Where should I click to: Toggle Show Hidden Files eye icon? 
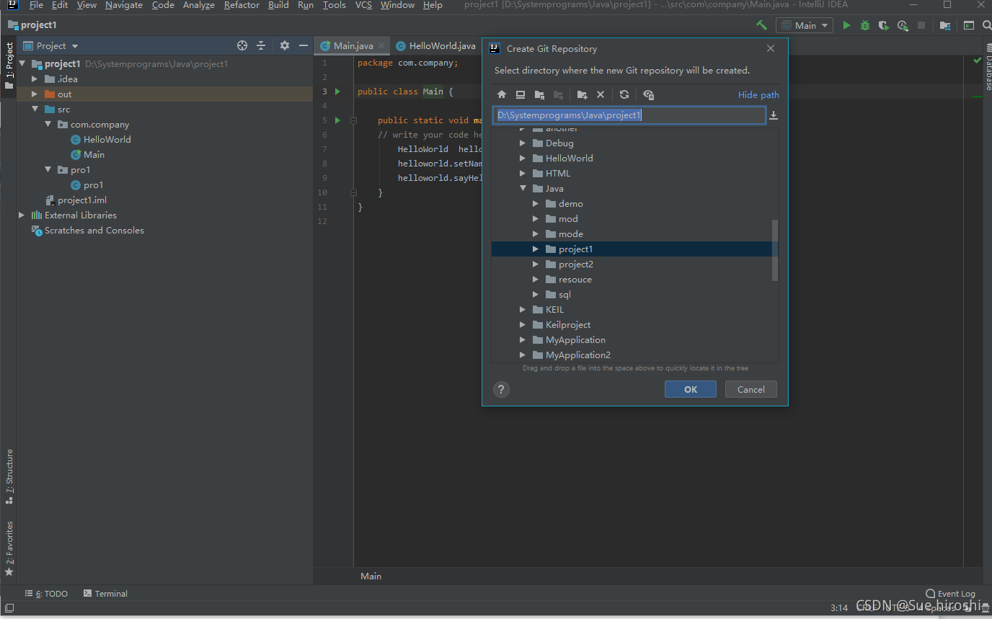648,94
